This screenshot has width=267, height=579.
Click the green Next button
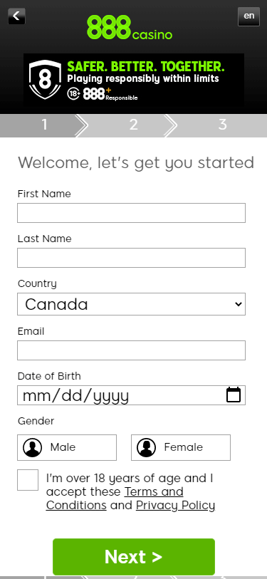[x=134, y=557]
